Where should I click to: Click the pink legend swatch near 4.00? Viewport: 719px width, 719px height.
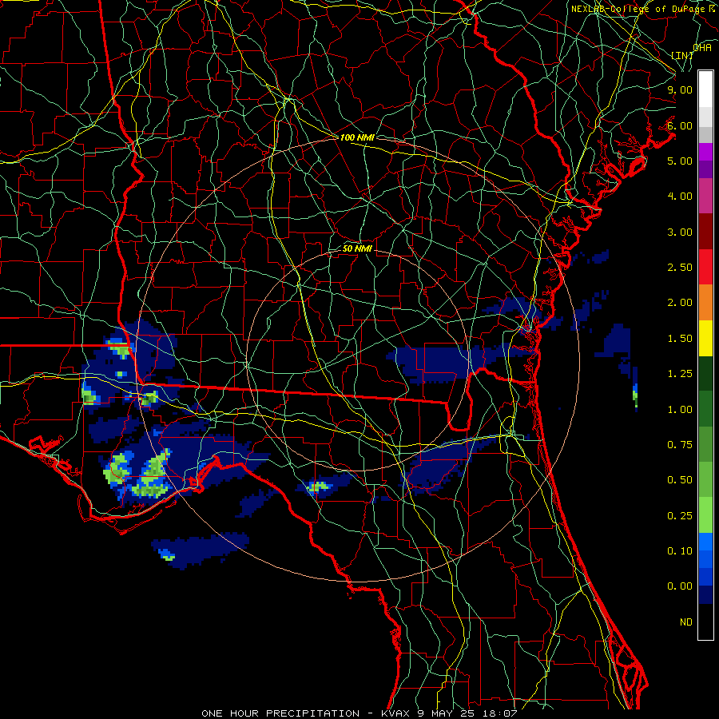click(x=705, y=196)
